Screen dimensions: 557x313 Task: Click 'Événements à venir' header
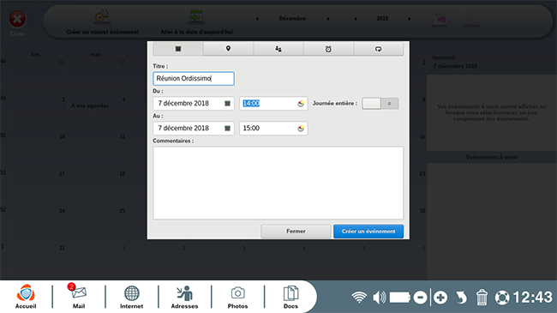pyautogui.click(x=492, y=157)
